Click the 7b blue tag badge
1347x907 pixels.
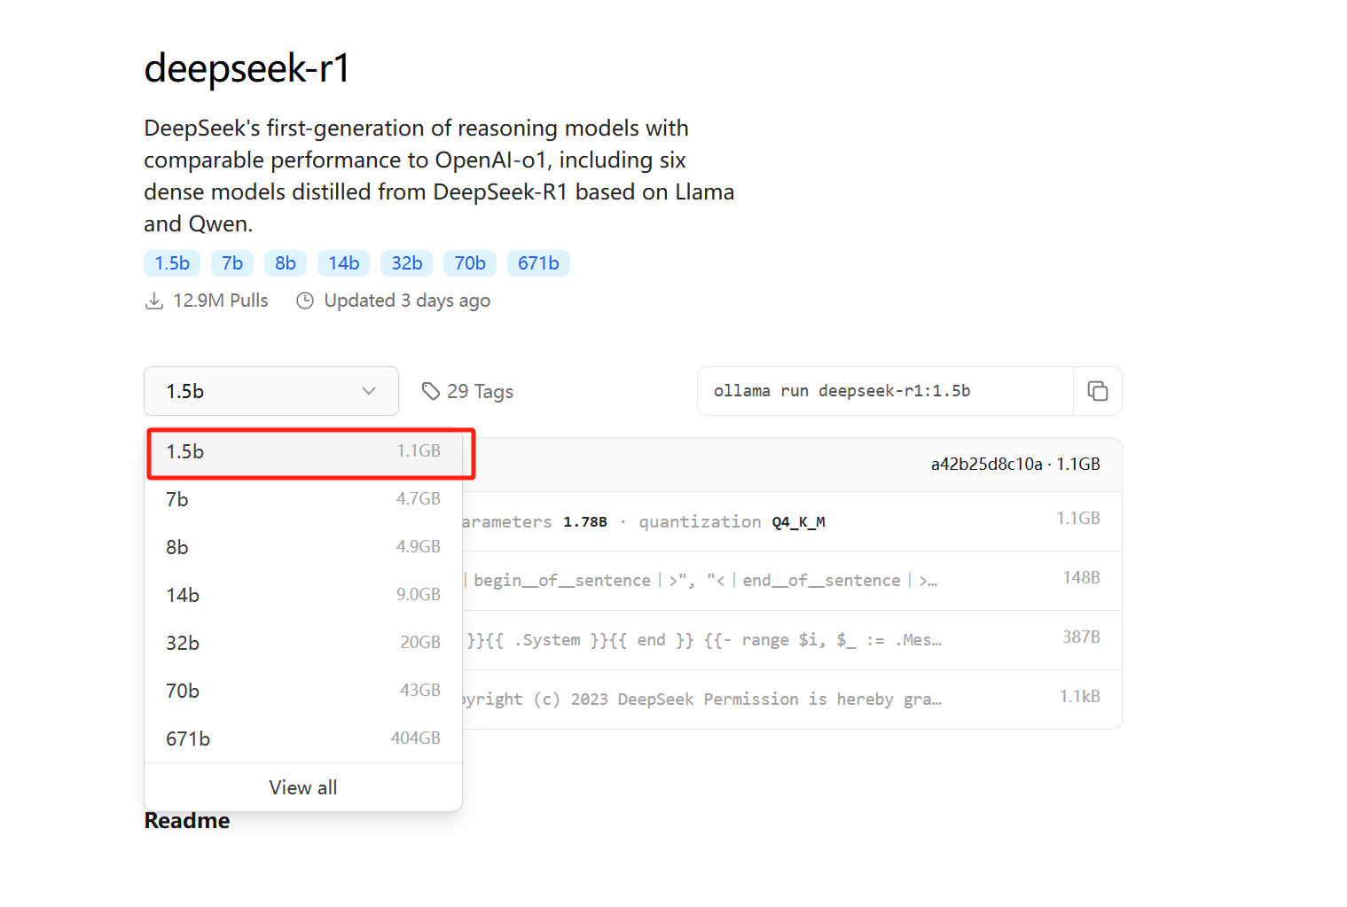232,263
